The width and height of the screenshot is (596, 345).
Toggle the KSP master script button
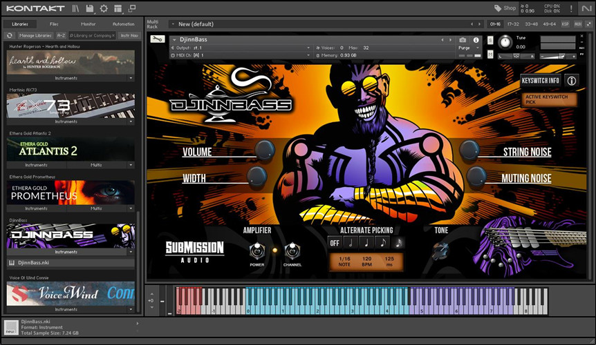click(565, 24)
